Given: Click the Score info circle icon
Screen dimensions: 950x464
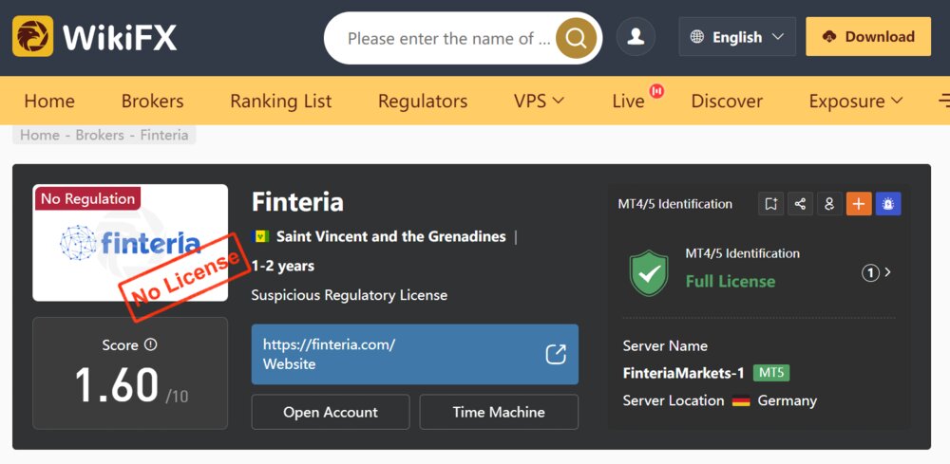Looking at the screenshot, I should (151, 344).
